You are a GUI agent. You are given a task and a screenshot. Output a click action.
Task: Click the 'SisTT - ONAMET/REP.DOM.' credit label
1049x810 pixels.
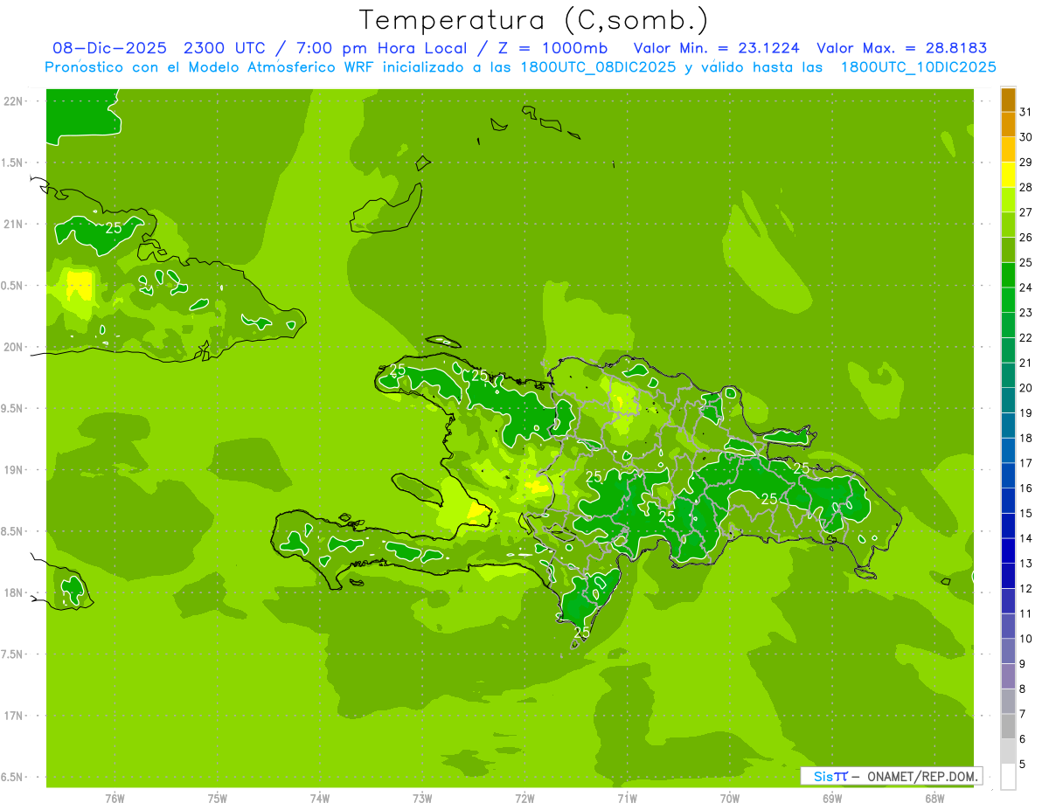(891, 776)
